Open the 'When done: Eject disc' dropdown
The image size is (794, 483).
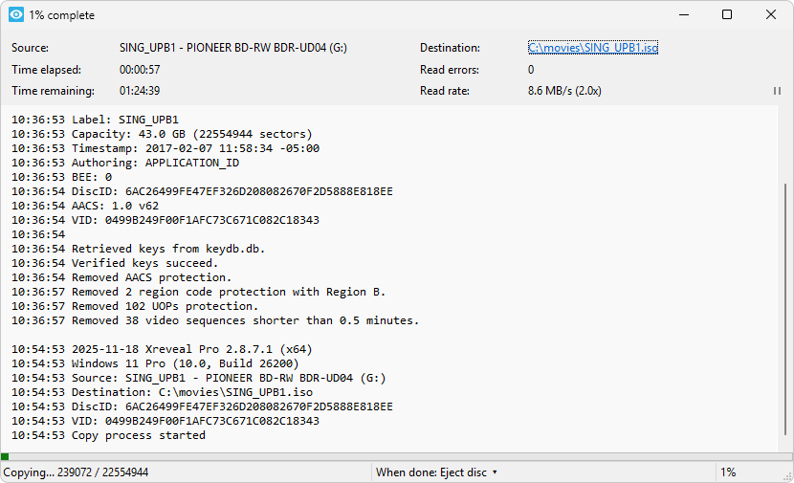(x=436, y=472)
